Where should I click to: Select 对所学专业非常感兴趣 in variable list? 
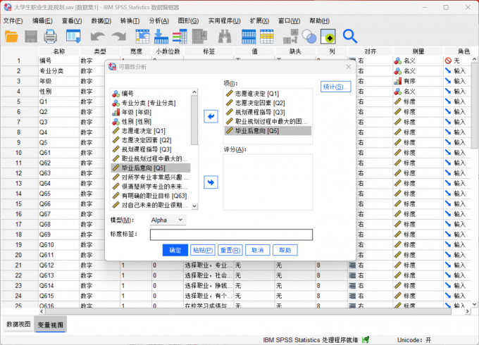(x=151, y=177)
